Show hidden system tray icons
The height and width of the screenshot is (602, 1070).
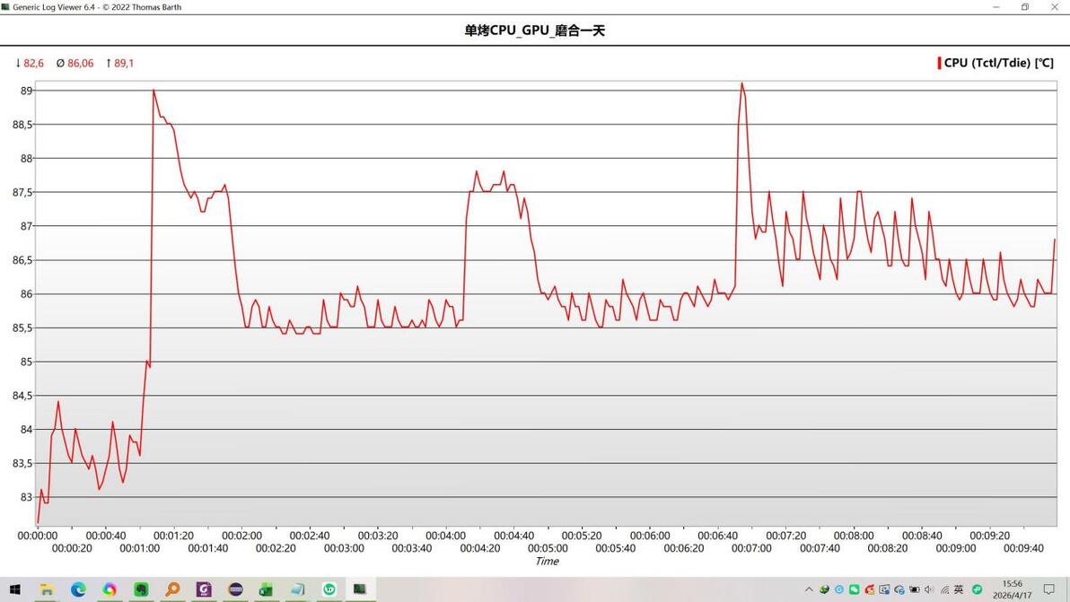pos(810,589)
